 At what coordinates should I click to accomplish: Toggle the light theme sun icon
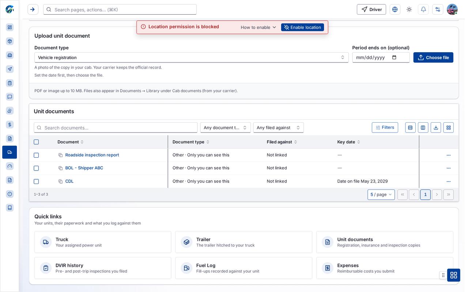coord(409,9)
